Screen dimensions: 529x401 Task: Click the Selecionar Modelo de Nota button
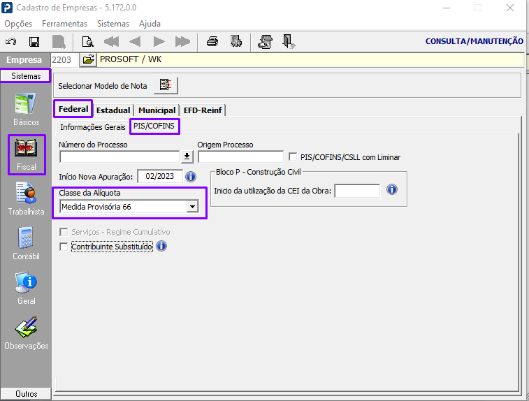click(166, 85)
